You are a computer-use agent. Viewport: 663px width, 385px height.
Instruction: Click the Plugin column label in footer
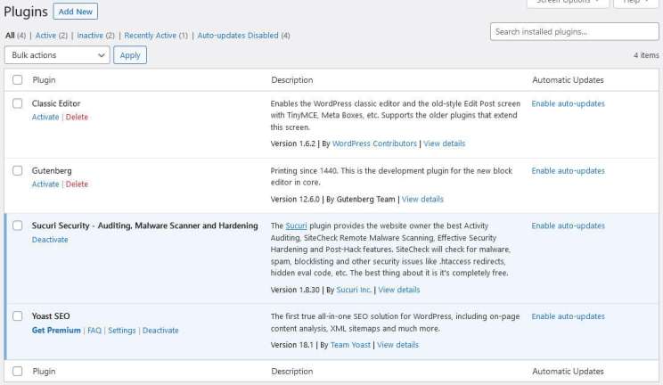pos(44,372)
